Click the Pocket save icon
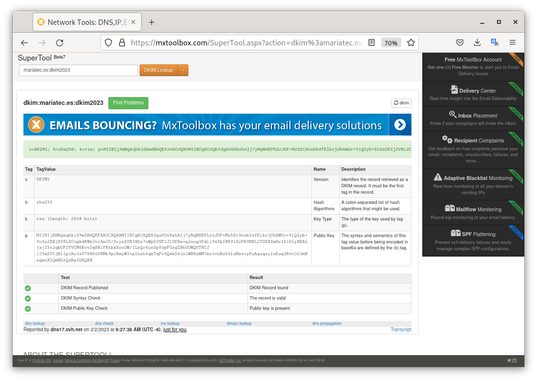This screenshot has height=381, width=537. pyautogui.click(x=460, y=43)
